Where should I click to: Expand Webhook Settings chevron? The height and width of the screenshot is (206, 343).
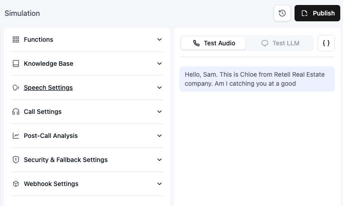coord(159,184)
